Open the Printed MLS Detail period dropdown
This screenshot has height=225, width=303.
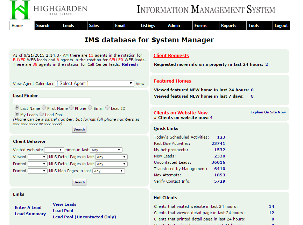point(111,164)
